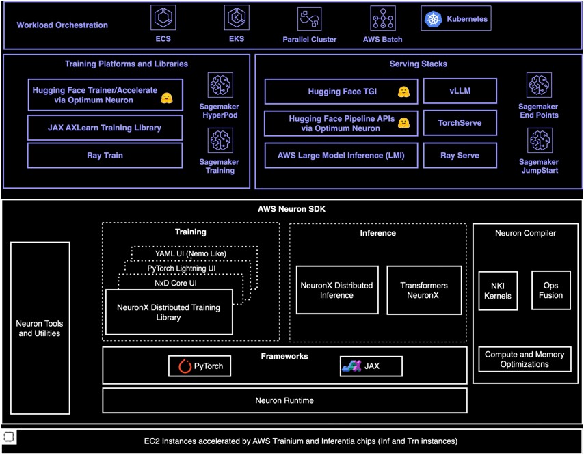Click the PyTorch flame logo

(x=185, y=366)
